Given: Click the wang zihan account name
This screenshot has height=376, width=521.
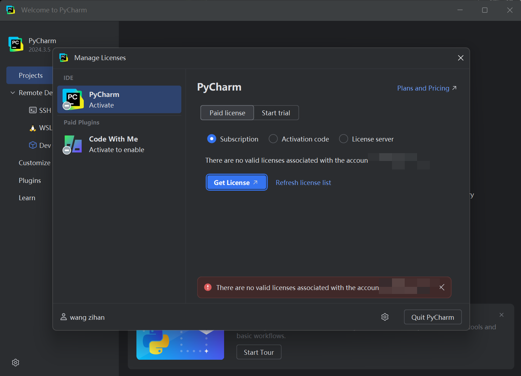Looking at the screenshot, I should (87, 317).
